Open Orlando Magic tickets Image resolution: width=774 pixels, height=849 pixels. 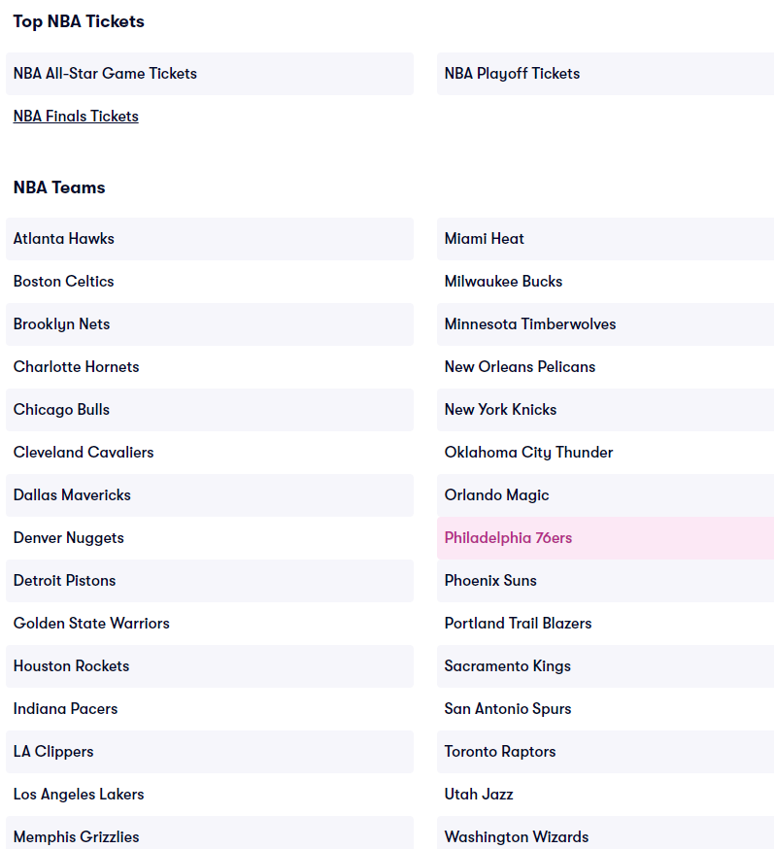point(605,495)
